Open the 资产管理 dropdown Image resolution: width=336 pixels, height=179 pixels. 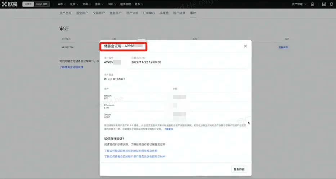coord(299,4)
